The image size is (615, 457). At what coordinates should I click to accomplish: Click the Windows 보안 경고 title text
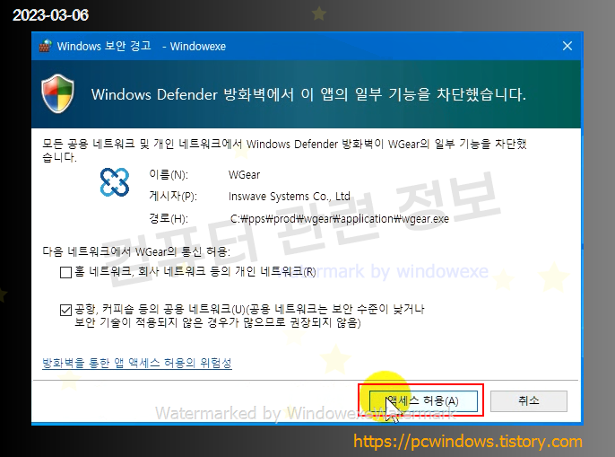(104, 46)
